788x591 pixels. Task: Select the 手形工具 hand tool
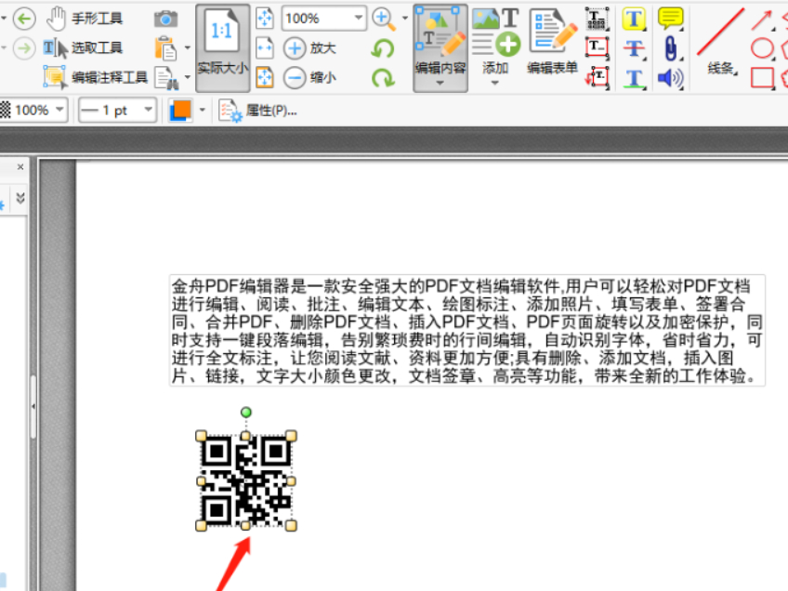click(84, 20)
